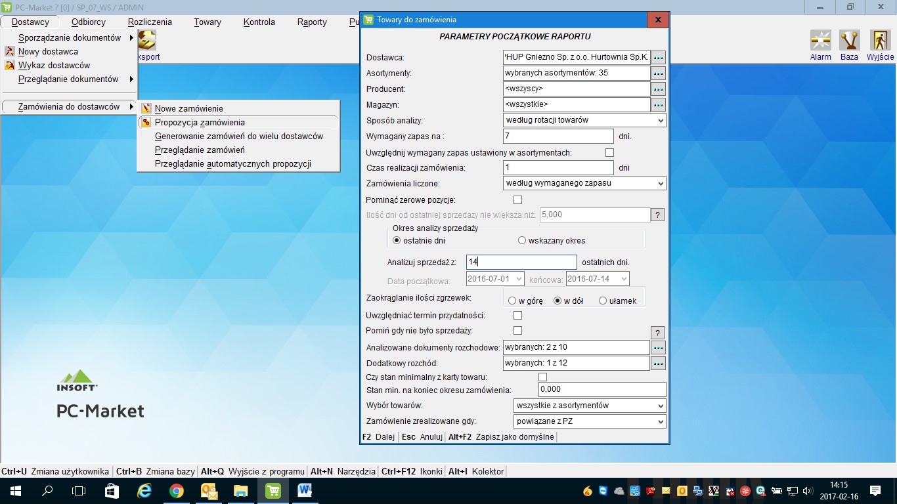Choose Nowy dostawca in the Dostawcy menu
Viewport: 897px width, 504px height.
tap(48, 51)
